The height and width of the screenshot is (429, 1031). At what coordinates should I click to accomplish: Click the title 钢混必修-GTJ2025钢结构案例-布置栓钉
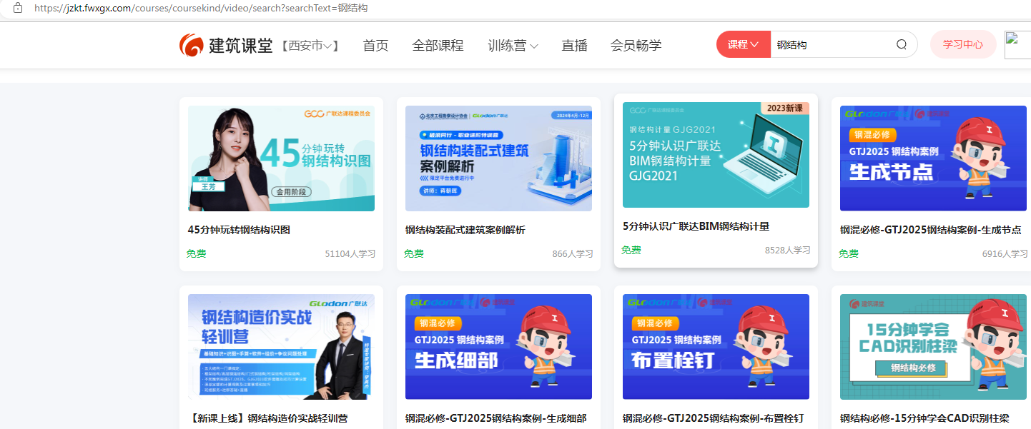tap(713, 418)
